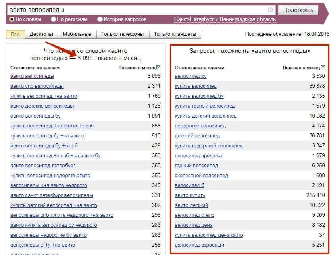Image resolution: width=333 pixels, height=255 pixels.
Task: Open the 'купить велосипед' similar query
Action: (196, 86)
